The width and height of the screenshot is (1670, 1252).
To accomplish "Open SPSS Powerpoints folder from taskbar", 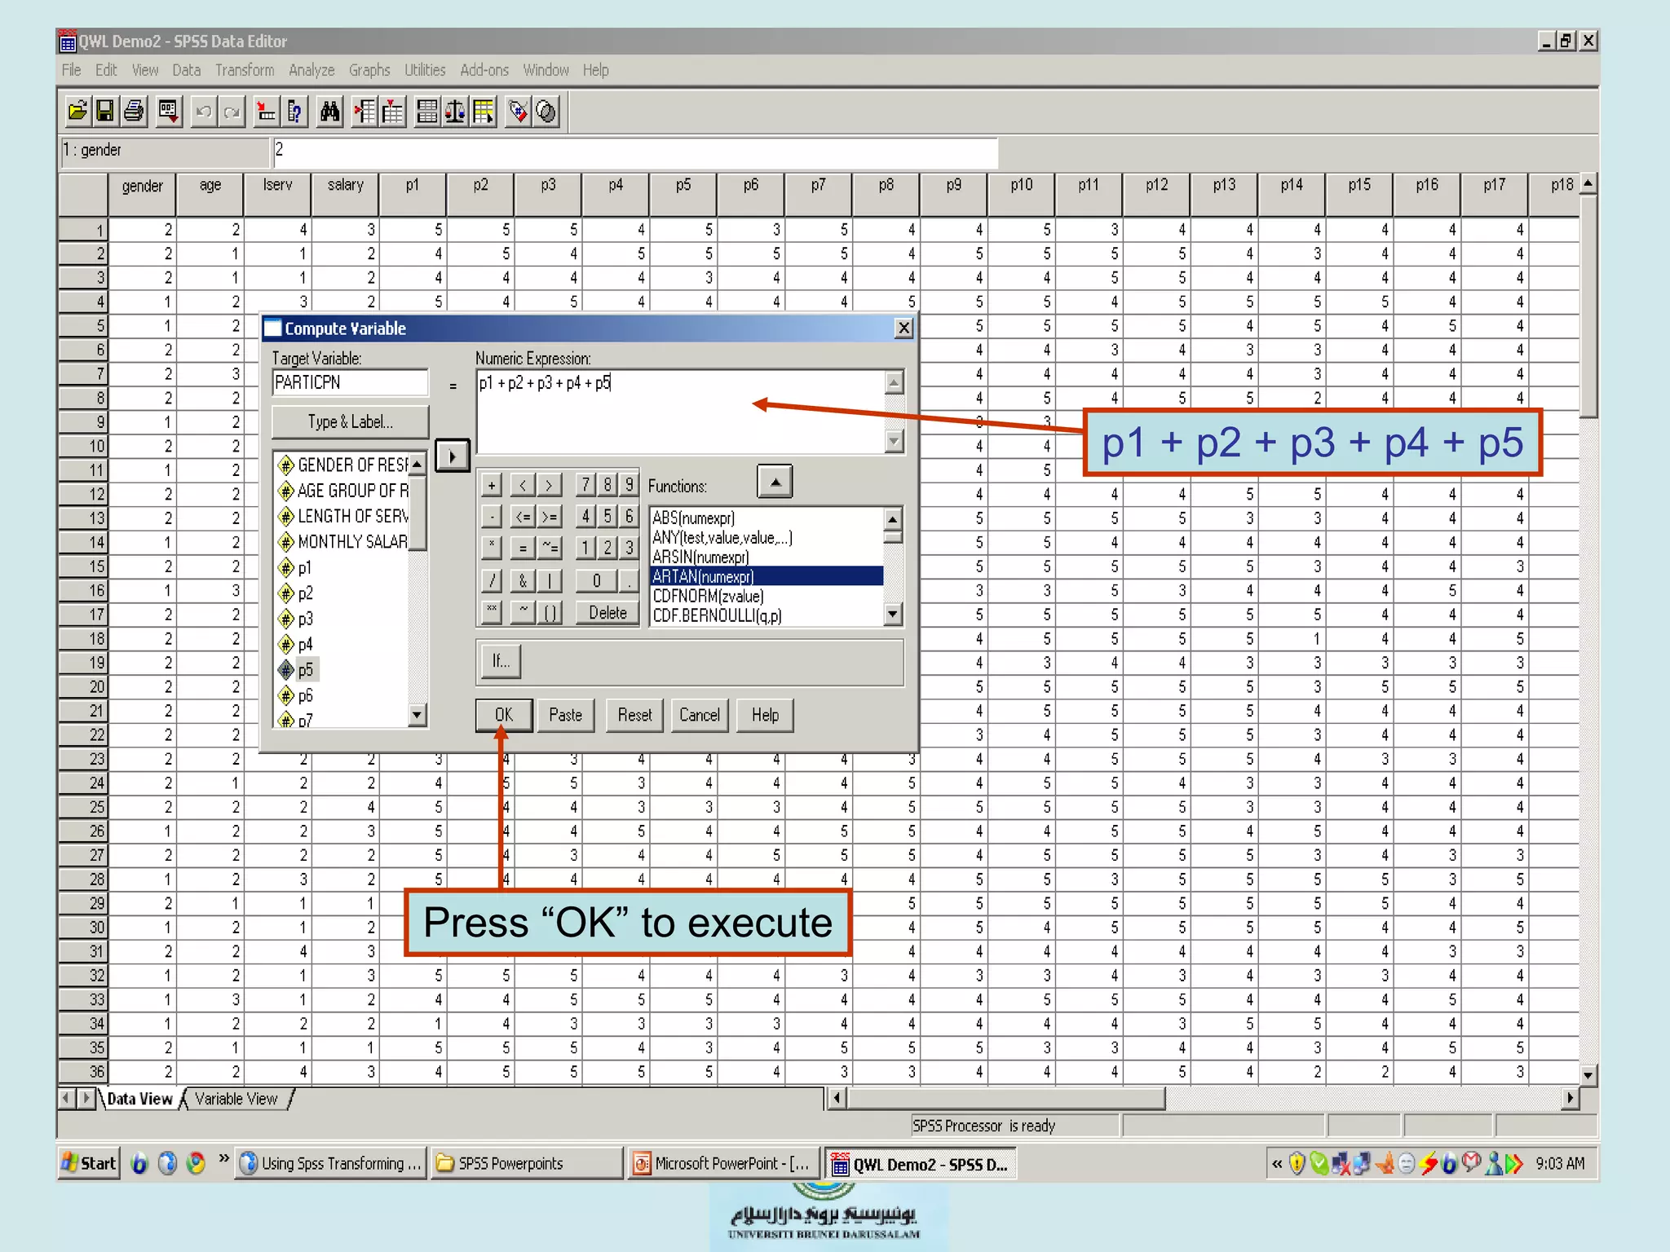I will pos(527,1163).
